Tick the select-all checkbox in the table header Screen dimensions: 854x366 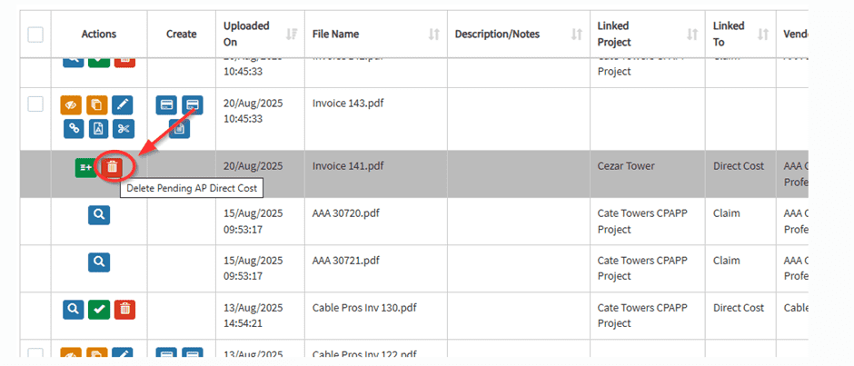pos(35,35)
